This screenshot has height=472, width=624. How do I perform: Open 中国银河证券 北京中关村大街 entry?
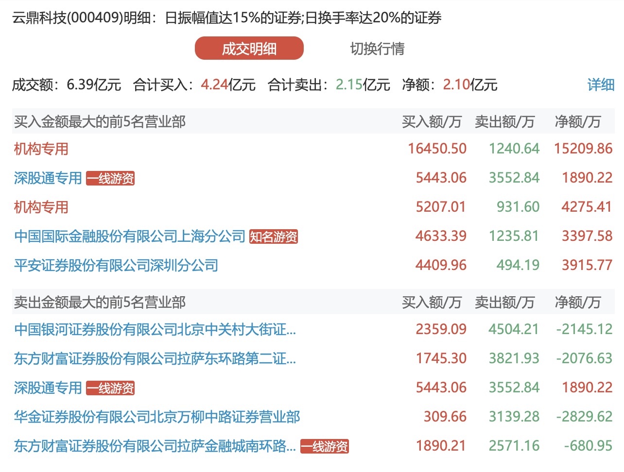[155, 330]
